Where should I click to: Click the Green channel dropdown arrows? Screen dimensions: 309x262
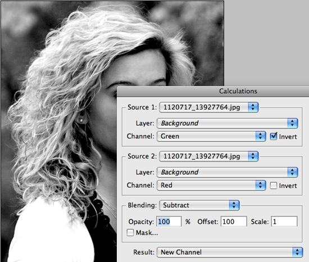261,136
